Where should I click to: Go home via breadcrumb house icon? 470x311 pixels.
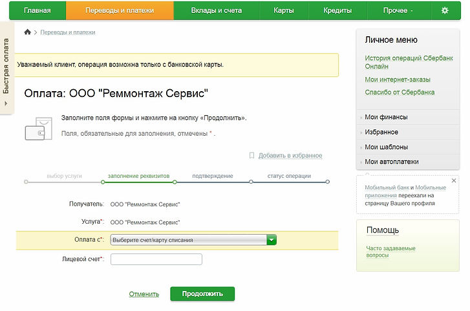[x=28, y=32]
